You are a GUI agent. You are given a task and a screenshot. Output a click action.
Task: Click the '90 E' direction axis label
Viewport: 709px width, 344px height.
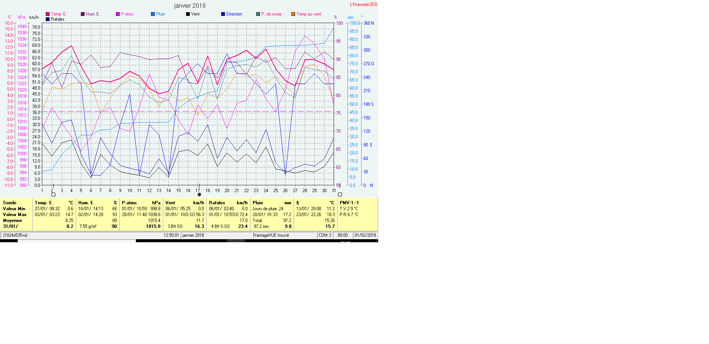[x=368, y=145]
